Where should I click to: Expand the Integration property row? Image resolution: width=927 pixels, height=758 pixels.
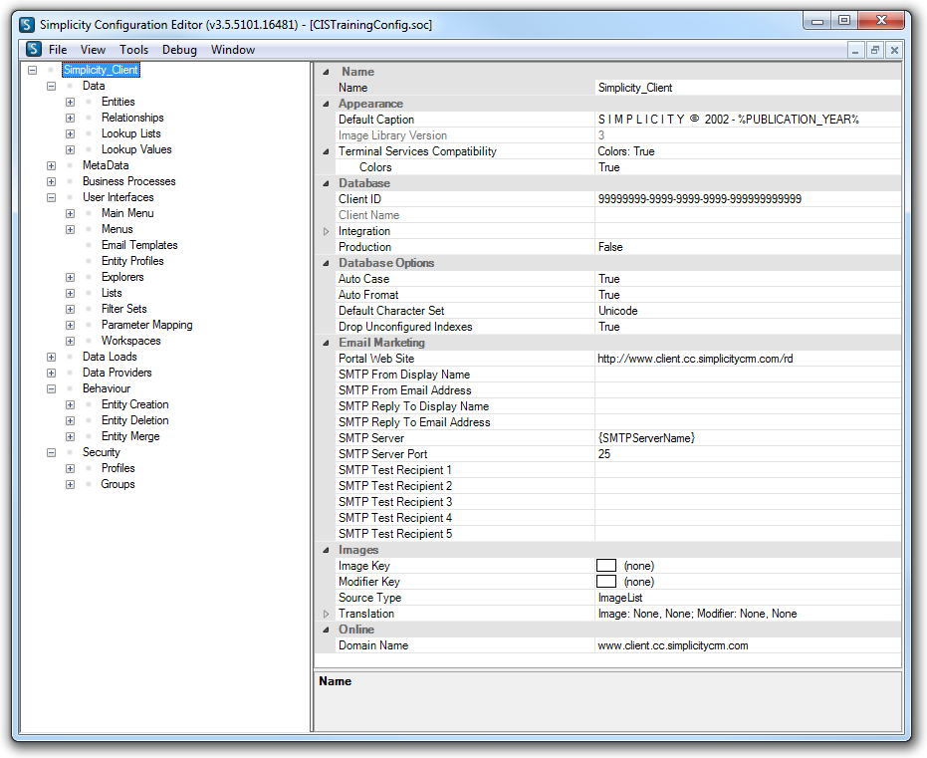[326, 232]
